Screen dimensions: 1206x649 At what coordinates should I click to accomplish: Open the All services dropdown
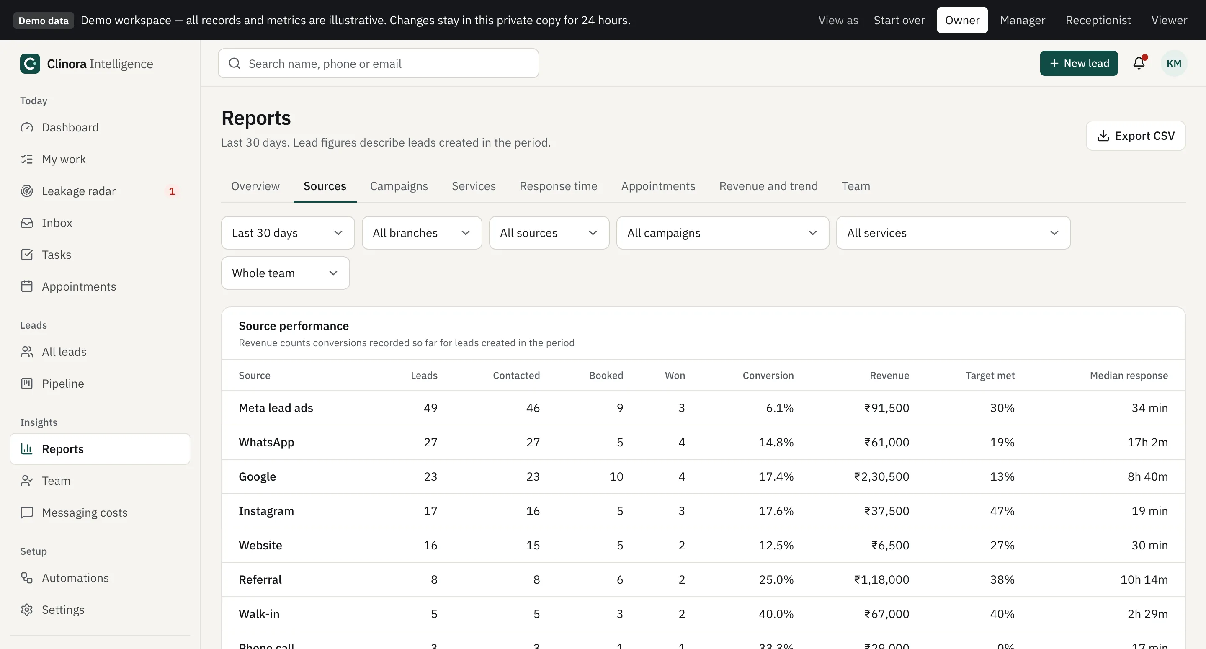[953, 233]
